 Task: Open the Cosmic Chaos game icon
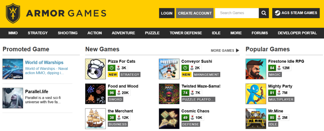coord(169,119)
